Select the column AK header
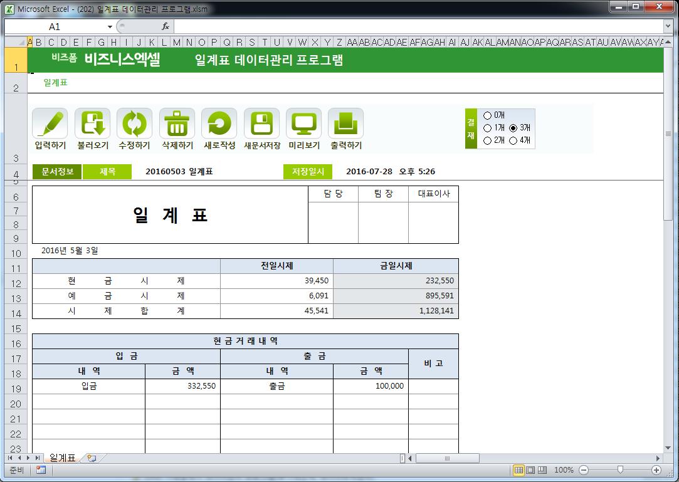This screenshot has height=482, width=679. click(x=477, y=42)
